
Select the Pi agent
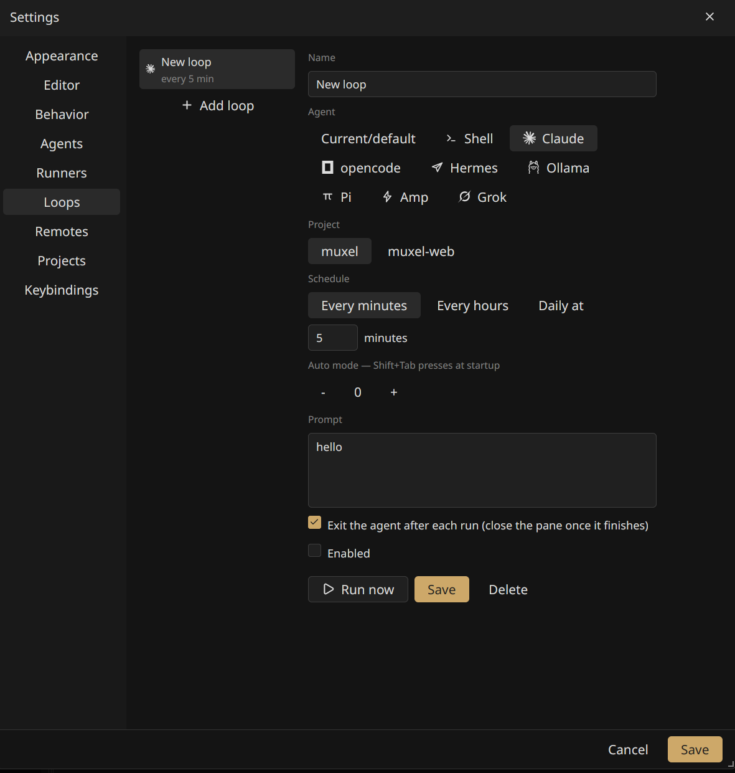pos(337,197)
